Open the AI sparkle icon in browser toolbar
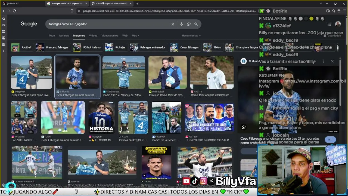The width and height of the screenshot is (348, 196). 334,11
